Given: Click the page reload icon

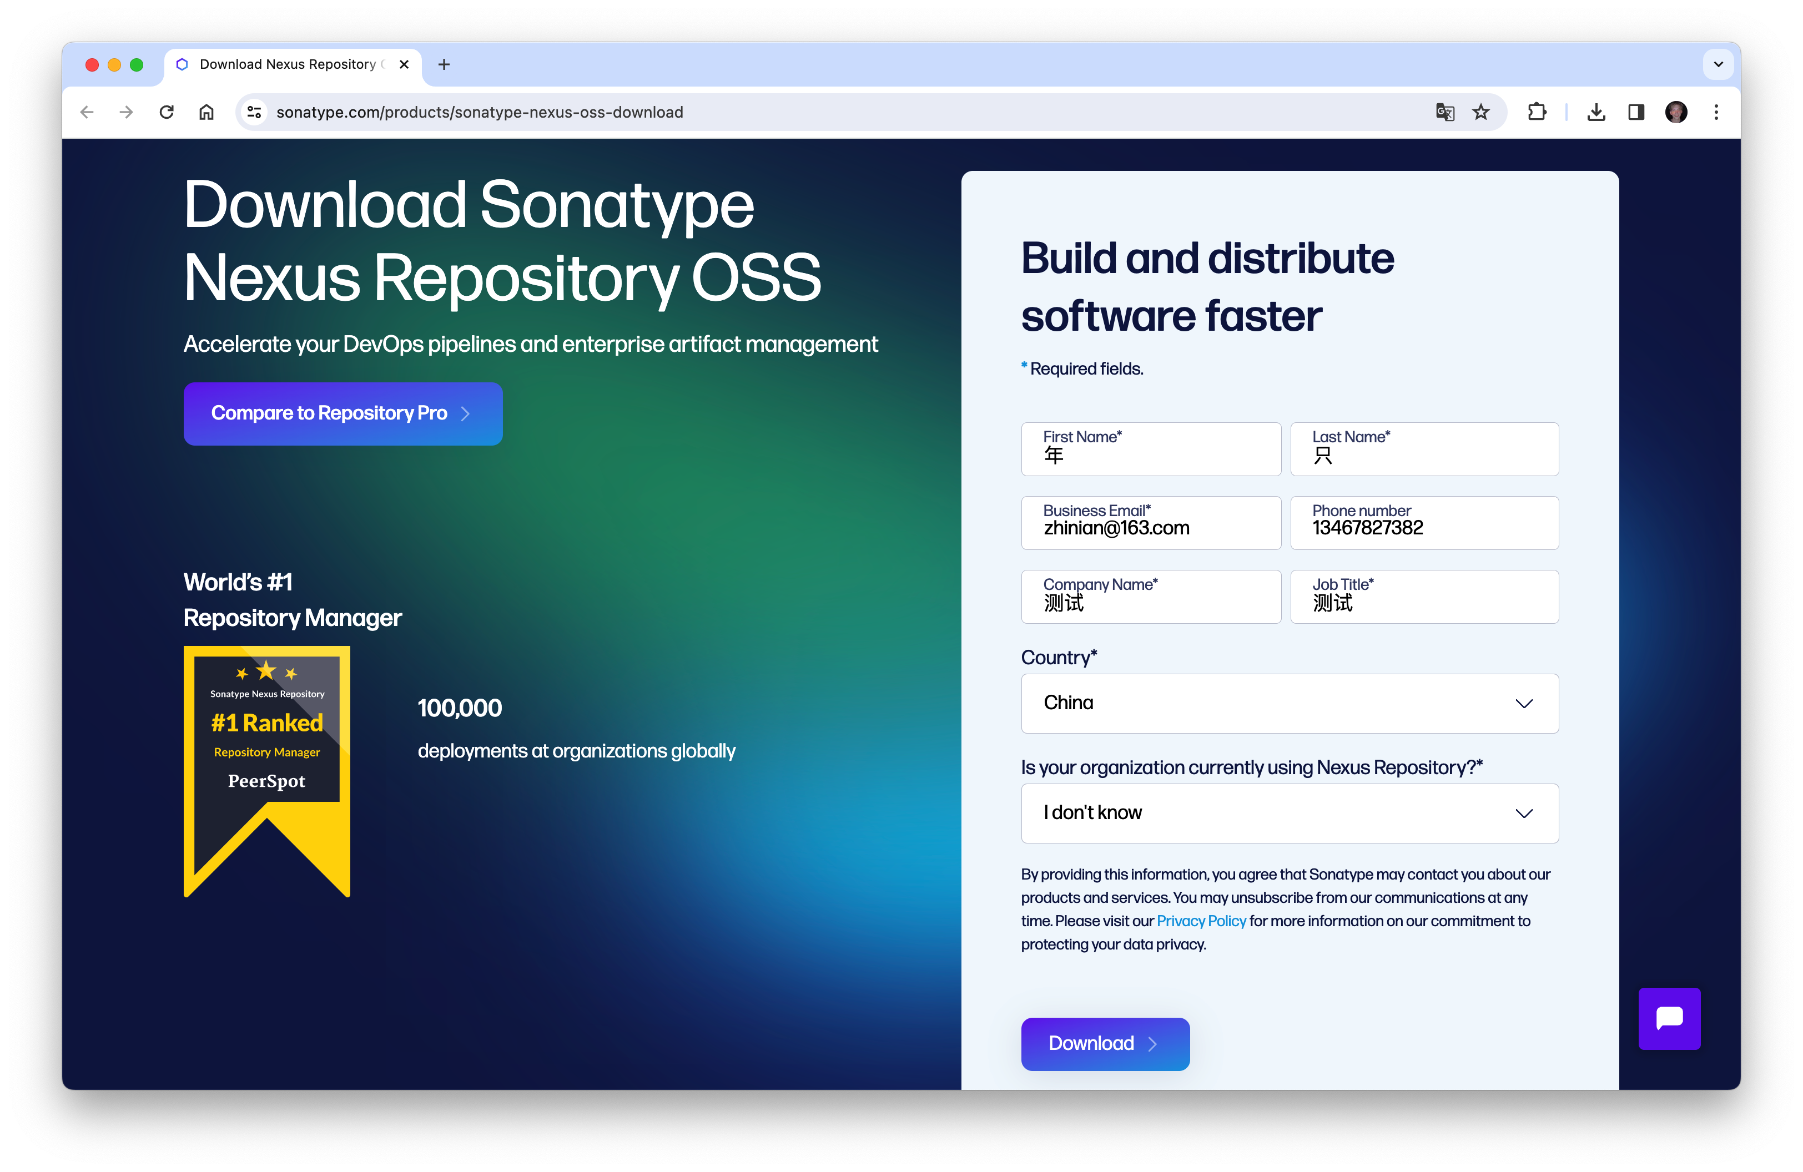Looking at the screenshot, I should point(167,112).
